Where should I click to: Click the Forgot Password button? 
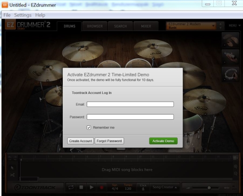coord(109,141)
